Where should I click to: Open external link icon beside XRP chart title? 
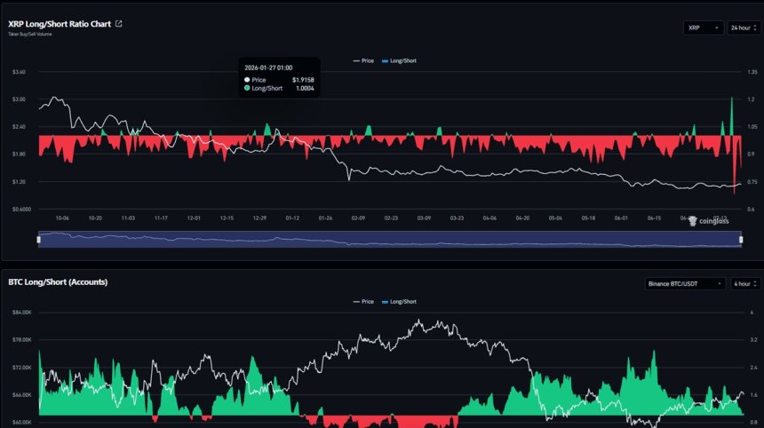pos(118,23)
